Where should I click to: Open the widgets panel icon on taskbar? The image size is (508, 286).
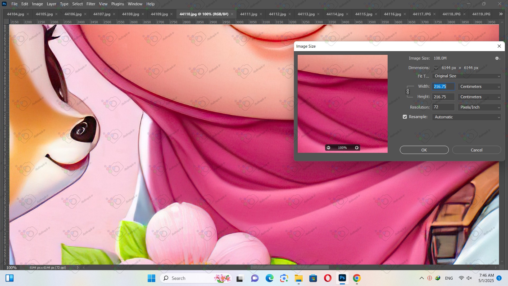(10, 278)
